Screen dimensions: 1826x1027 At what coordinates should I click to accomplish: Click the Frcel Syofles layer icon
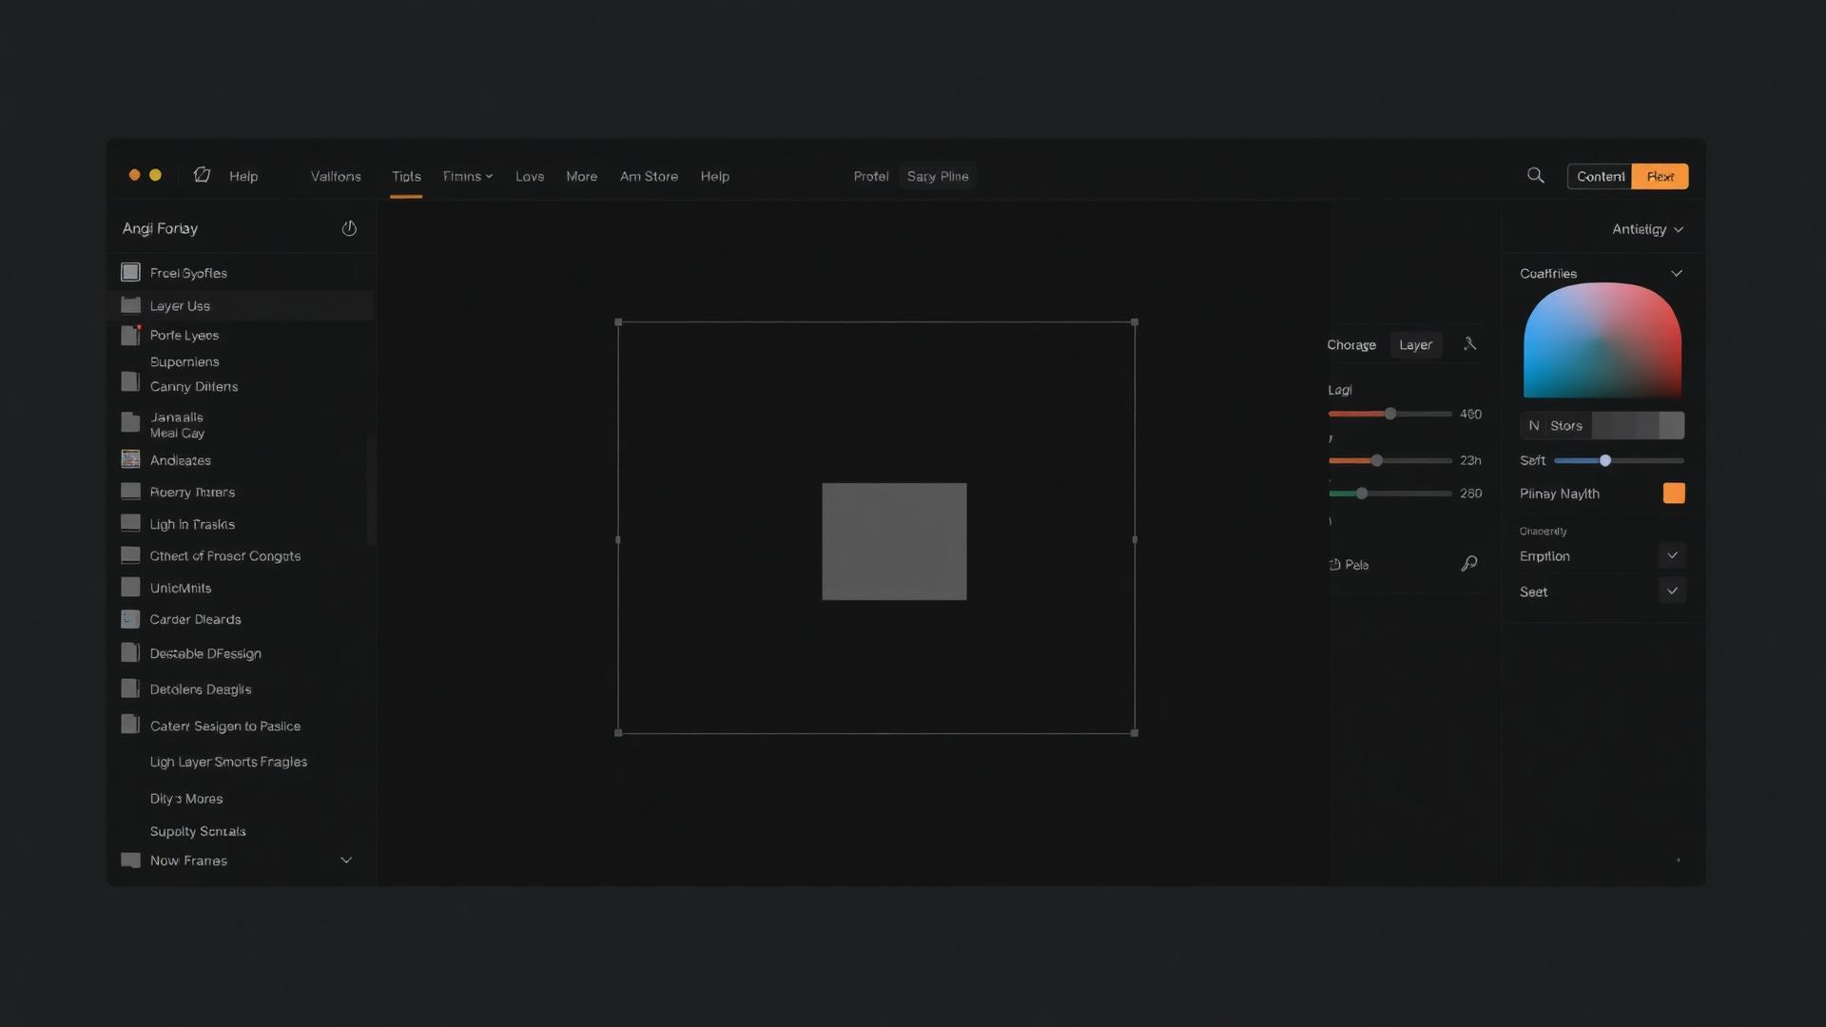coord(130,273)
